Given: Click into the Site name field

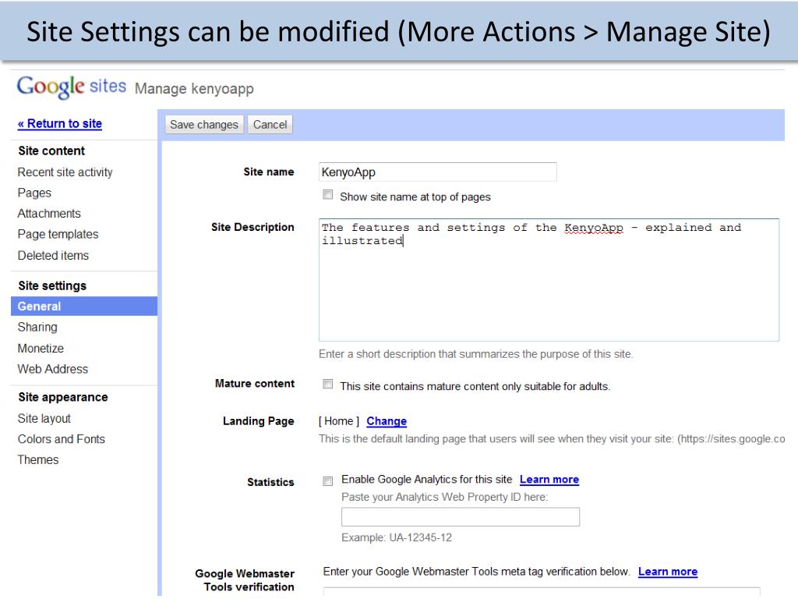Looking at the screenshot, I should click(438, 172).
